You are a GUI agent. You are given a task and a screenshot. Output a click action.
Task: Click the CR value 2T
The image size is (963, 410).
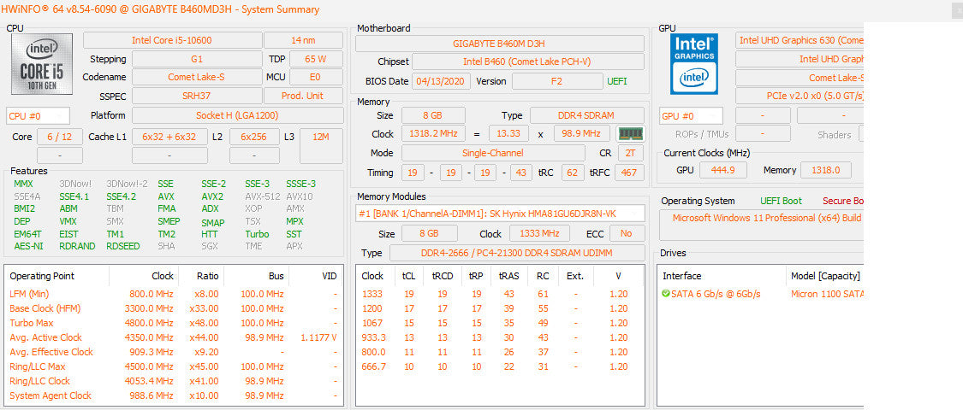tap(631, 153)
